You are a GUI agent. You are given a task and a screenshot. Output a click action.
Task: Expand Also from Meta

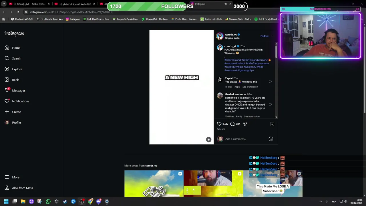tap(19, 188)
